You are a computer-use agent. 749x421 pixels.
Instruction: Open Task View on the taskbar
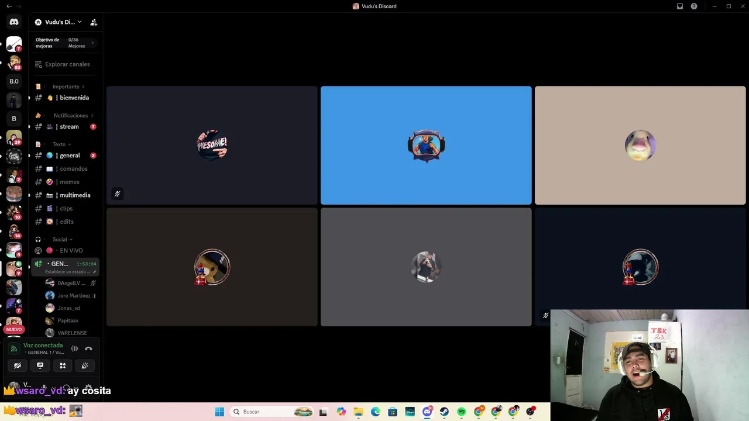tap(323, 412)
